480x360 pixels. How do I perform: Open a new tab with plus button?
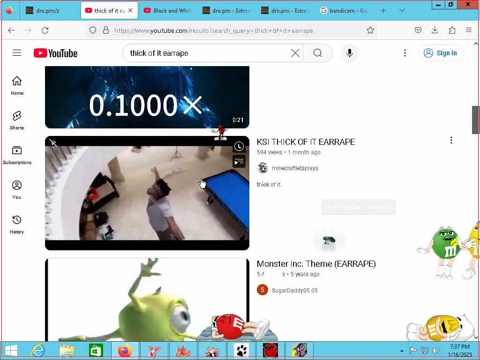point(383,11)
